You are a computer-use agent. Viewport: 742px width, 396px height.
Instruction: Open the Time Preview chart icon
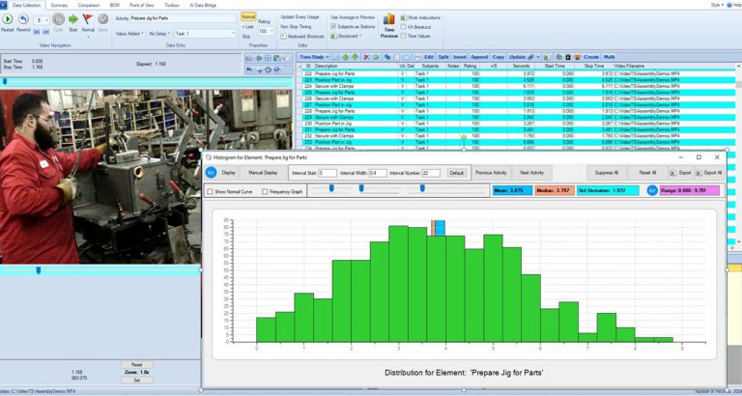[389, 19]
